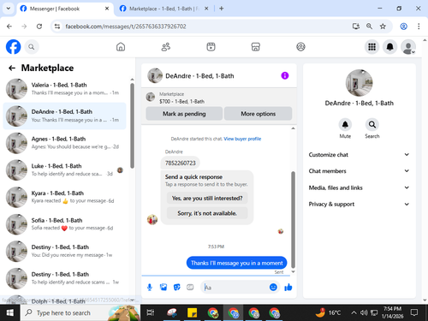This screenshot has width=428, height=321.
Task: Open Destiny 'To help identify' chat
Action: click(x=64, y=278)
